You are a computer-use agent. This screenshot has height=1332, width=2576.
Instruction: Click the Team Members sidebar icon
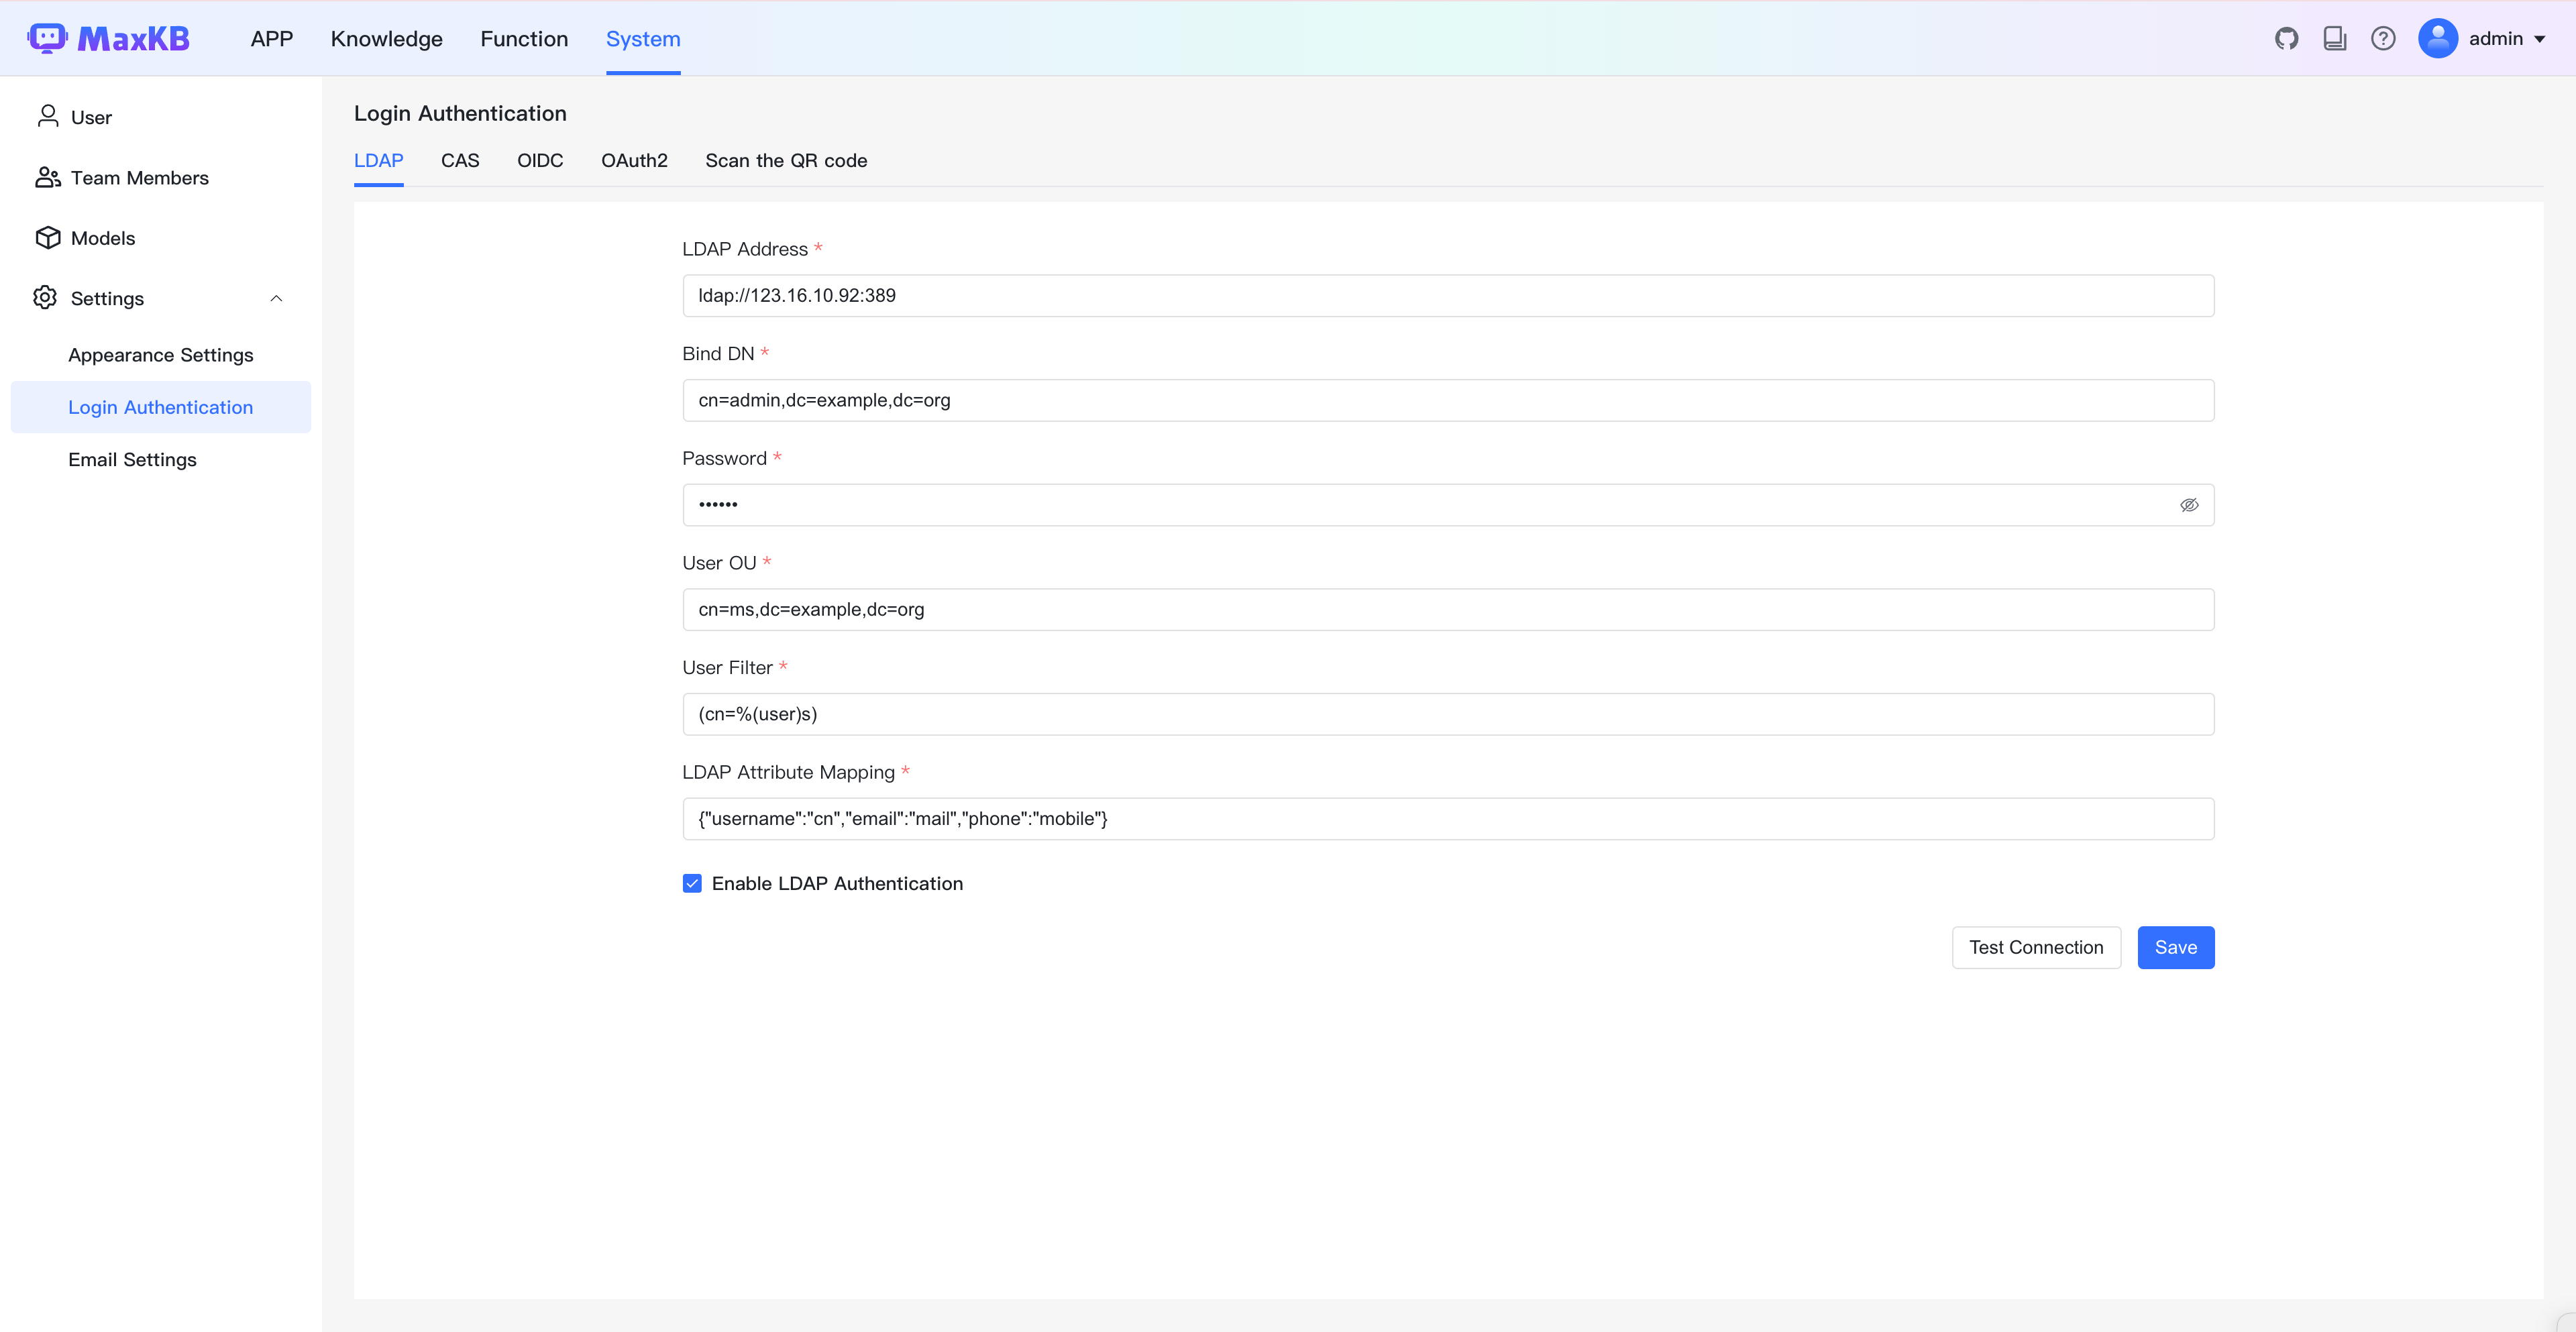click(48, 177)
